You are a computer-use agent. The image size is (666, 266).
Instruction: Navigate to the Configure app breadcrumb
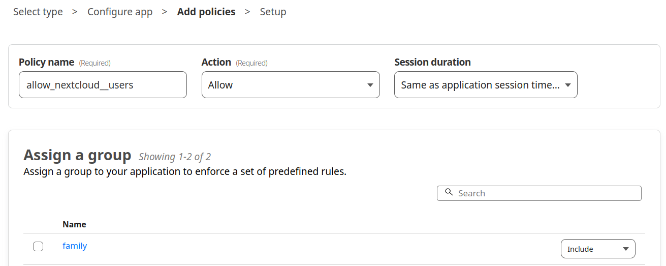pyautogui.click(x=120, y=12)
